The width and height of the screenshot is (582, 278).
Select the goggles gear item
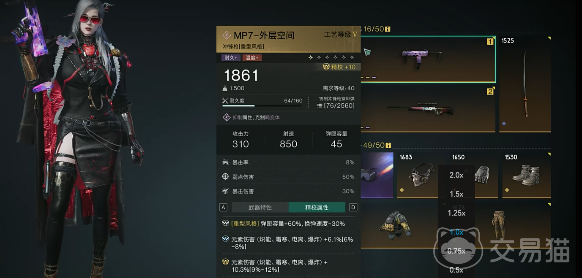pos(377,175)
